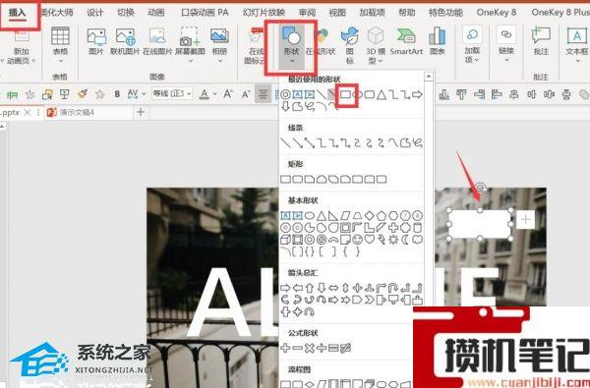Select the first rectangle under 矩形
Image resolution: width=590 pixels, height=388 pixels.
285,180
